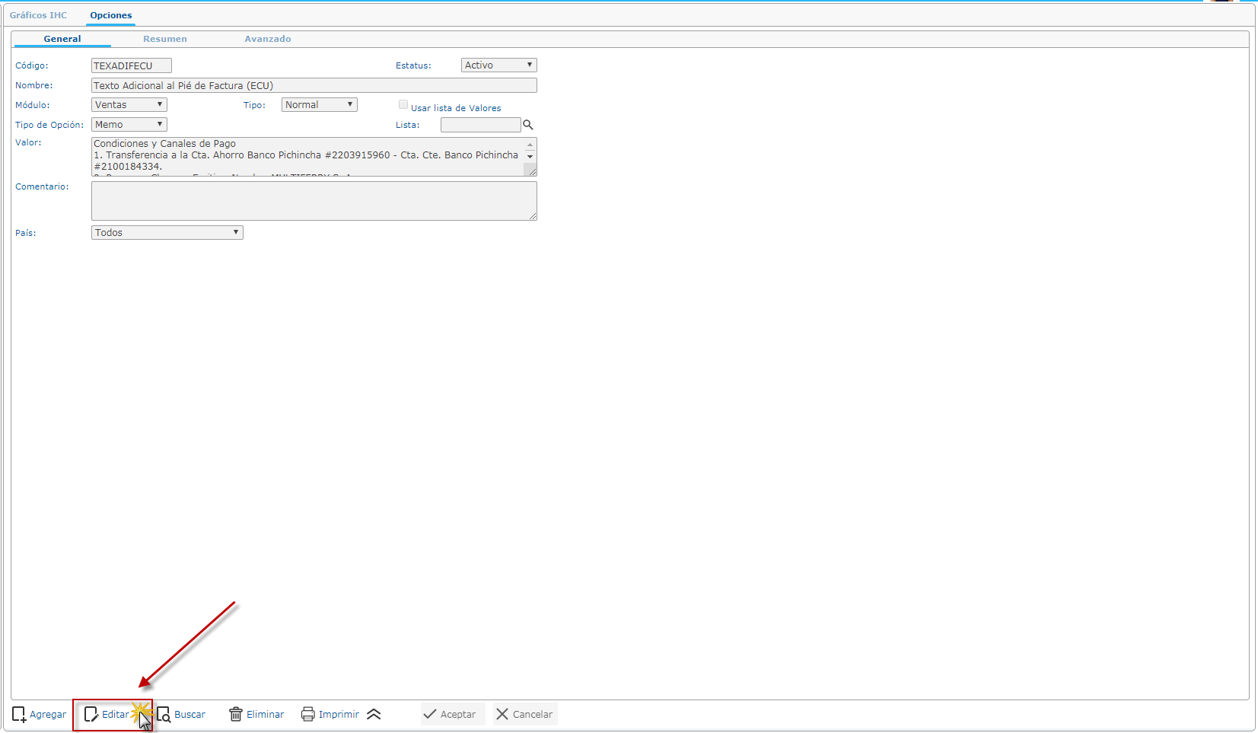1258x733 pixels.
Task: Click the Agregar new-record icon
Action: 19,715
